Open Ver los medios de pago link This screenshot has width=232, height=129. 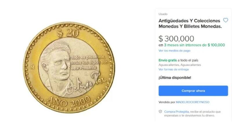click(175, 51)
